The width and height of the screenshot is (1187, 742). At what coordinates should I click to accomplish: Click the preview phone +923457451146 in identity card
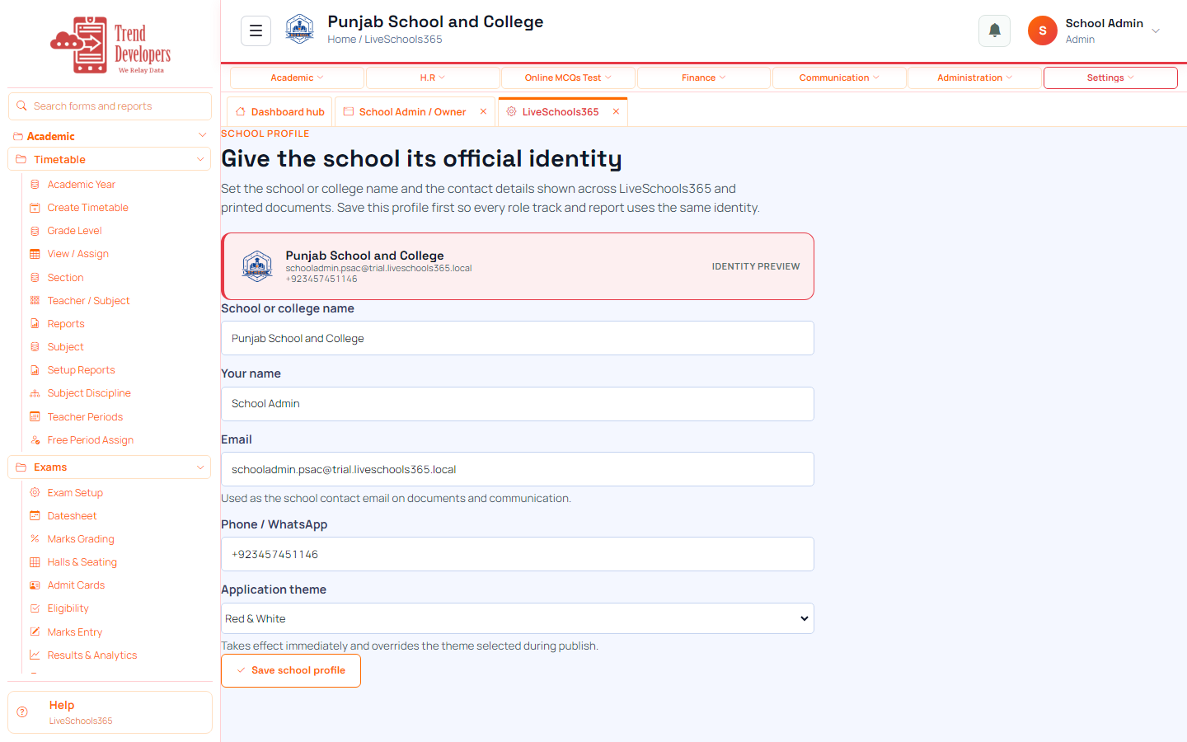[x=321, y=279]
